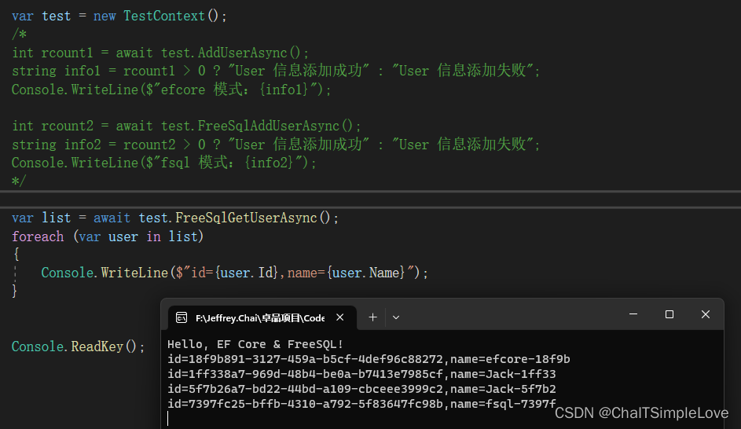Image resolution: width=741 pixels, height=429 pixels.
Task: Click the terminal icon in the console tab
Action: 182,317
